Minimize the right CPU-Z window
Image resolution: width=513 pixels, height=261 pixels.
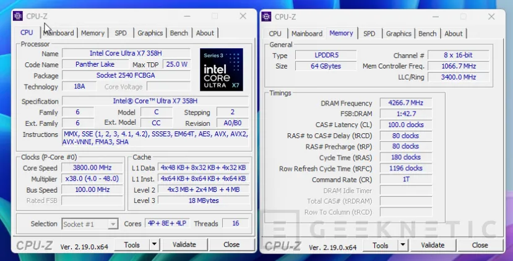pyautogui.click(x=436, y=17)
